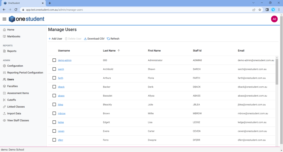This screenshot has height=152, width=283.
Task: Tick the checkbox beside mbrow
Action: [54, 113]
